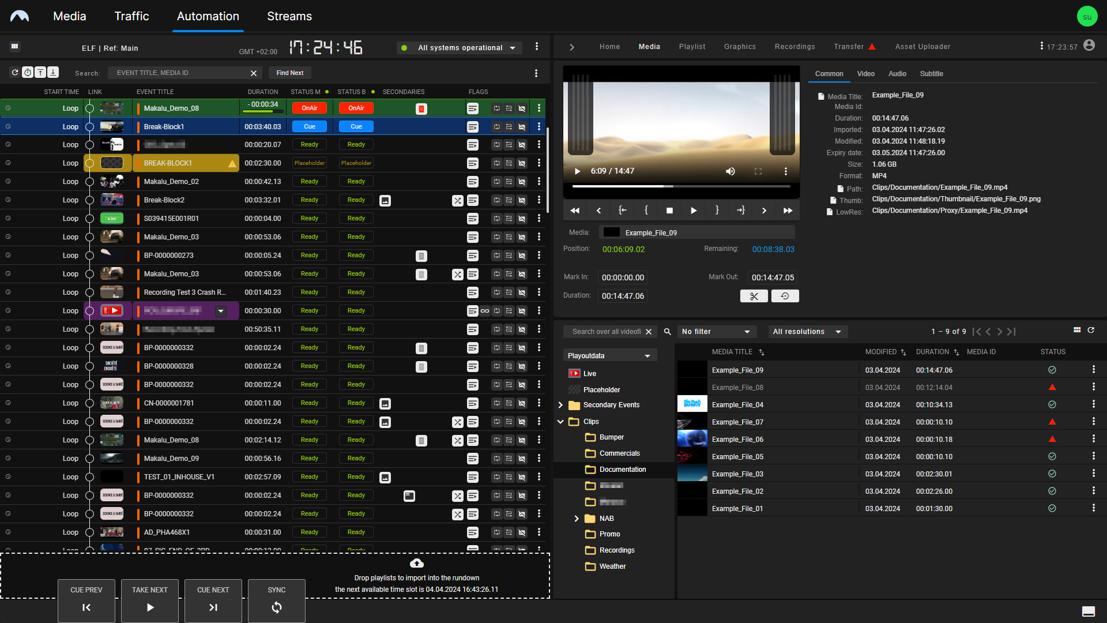Toggle the jump-to-bottom arrow button

point(53,73)
